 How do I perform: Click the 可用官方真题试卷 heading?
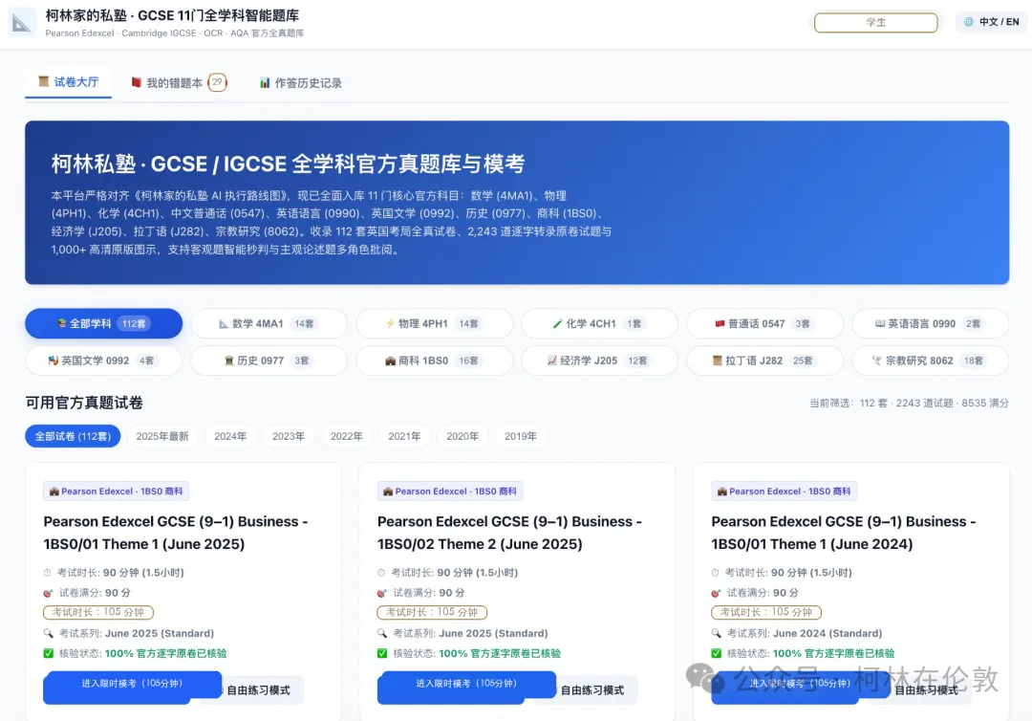pyautogui.click(x=84, y=403)
